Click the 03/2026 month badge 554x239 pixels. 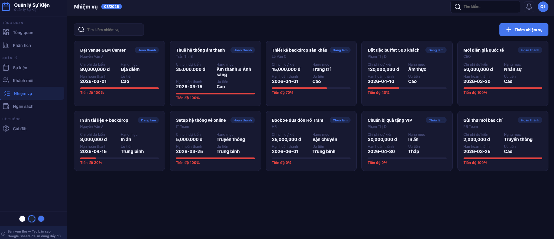111,6
